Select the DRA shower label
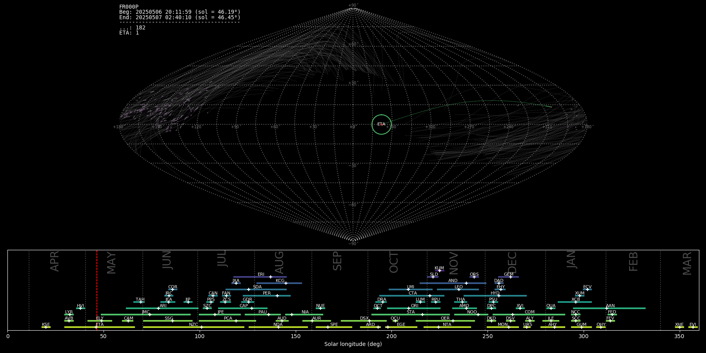706x353 pixels. pyautogui.click(x=382, y=300)
